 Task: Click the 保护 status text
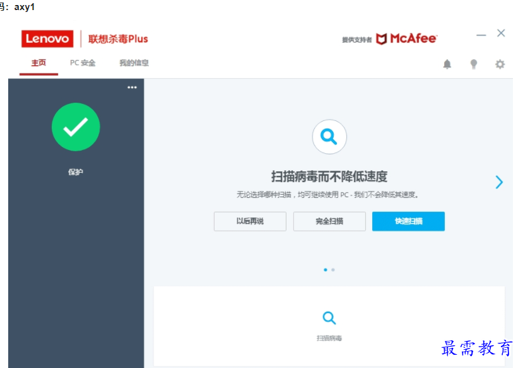(76, 172)
